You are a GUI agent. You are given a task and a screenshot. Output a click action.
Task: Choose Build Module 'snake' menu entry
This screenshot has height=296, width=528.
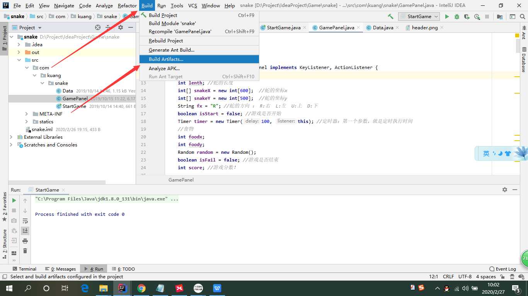(199, 24)
